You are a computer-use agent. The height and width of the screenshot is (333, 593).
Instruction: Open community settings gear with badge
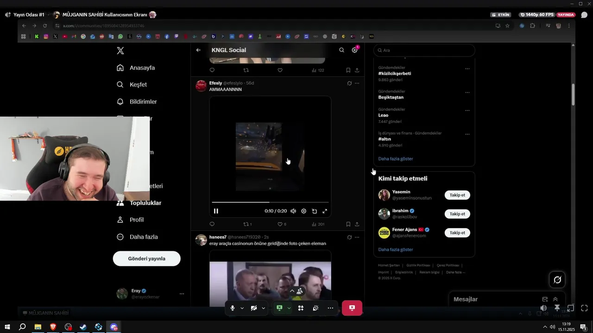(x=355, y=49)
